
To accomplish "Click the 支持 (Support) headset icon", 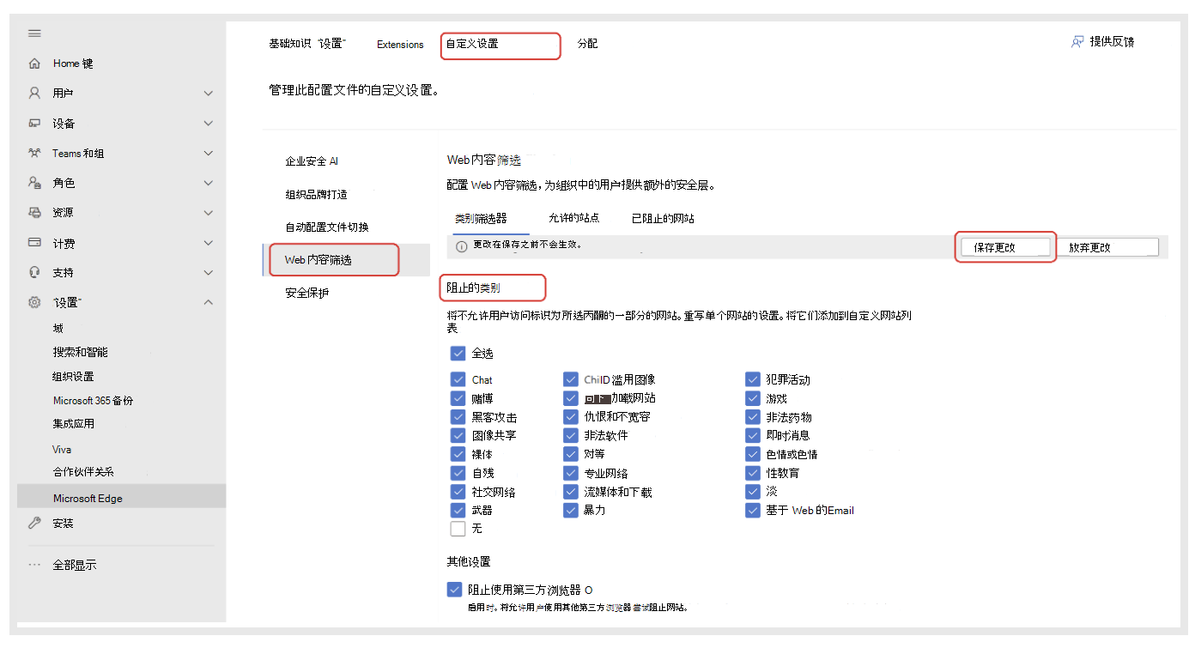I will coord(34,272).
